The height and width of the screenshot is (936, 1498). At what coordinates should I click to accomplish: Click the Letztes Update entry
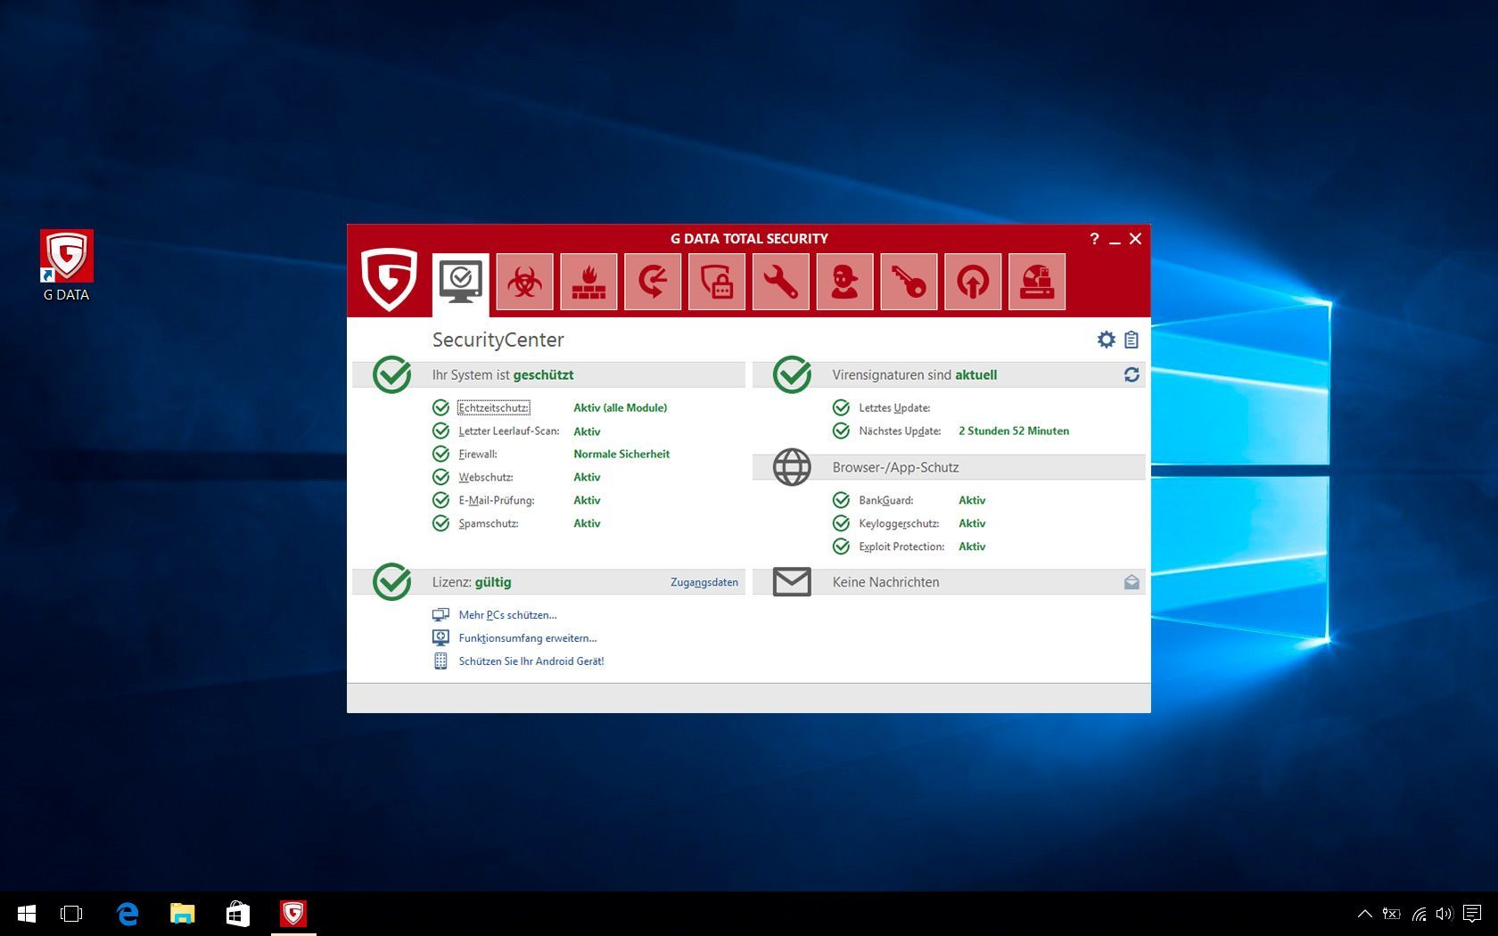894,408
